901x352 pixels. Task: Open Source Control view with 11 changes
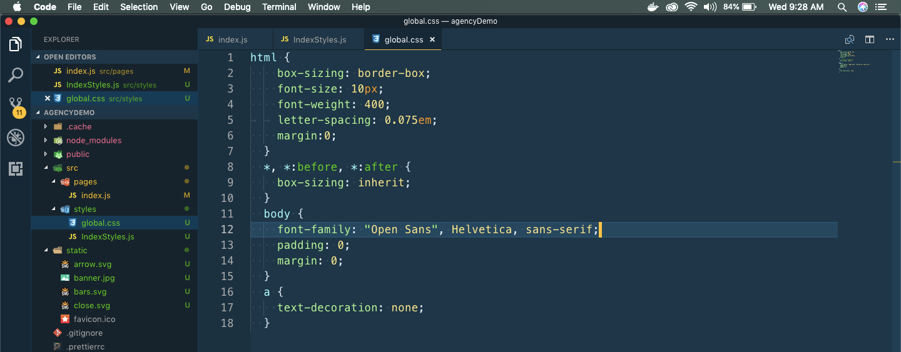pos(16,106)
